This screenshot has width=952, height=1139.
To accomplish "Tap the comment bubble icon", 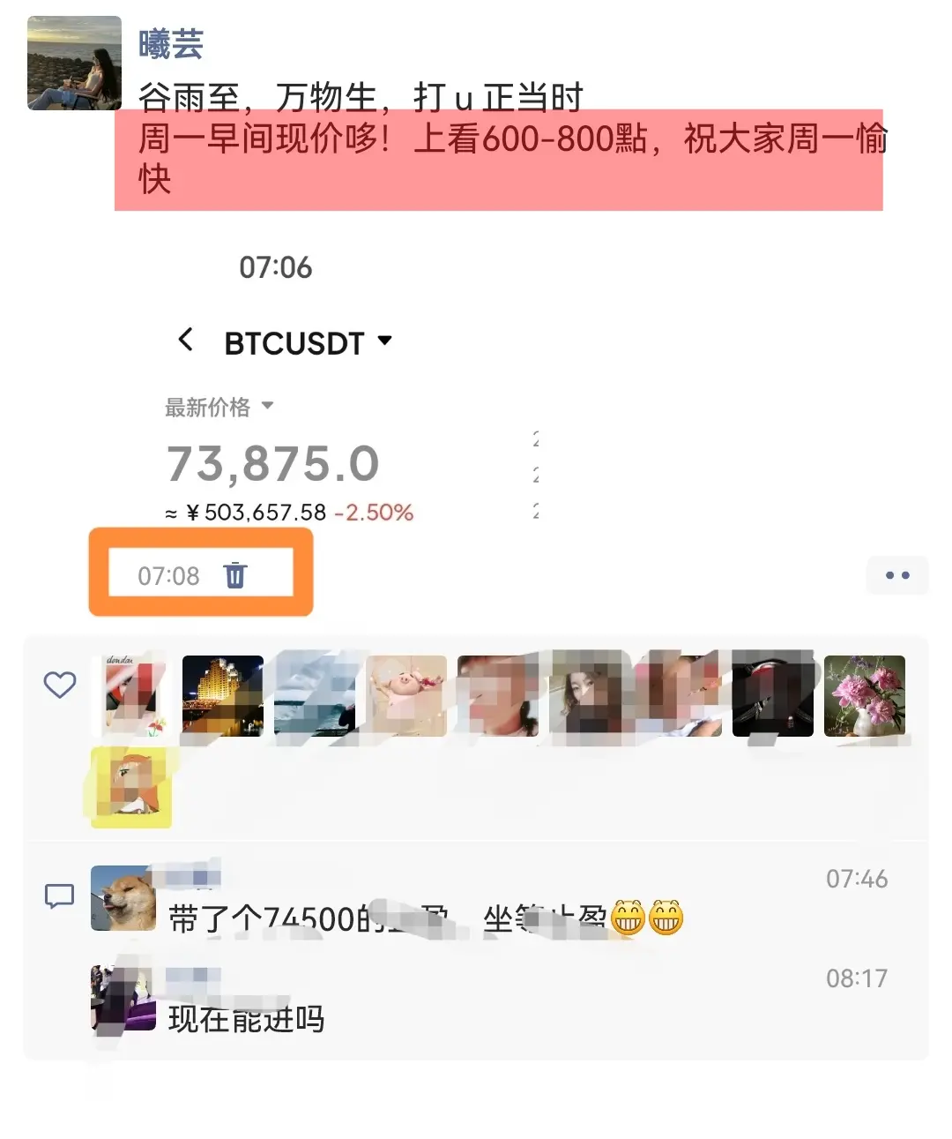I will [x=59, y=896].
